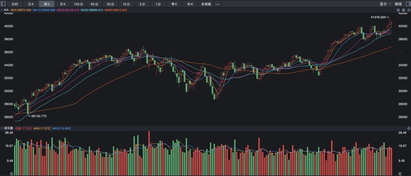Open volume panel settings gear
Screen dimensions: 411x176
[x=409, y=128]
